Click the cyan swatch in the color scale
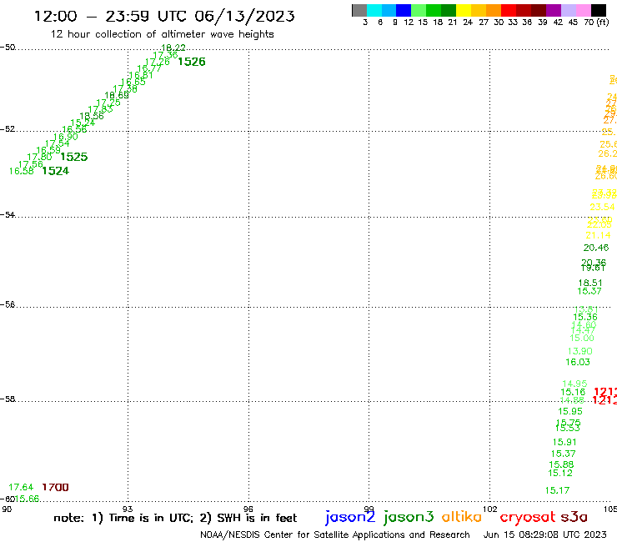 point(374,10)
